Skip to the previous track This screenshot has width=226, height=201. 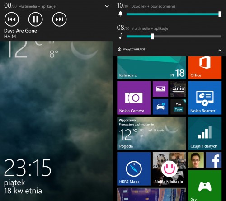point(12,19)
